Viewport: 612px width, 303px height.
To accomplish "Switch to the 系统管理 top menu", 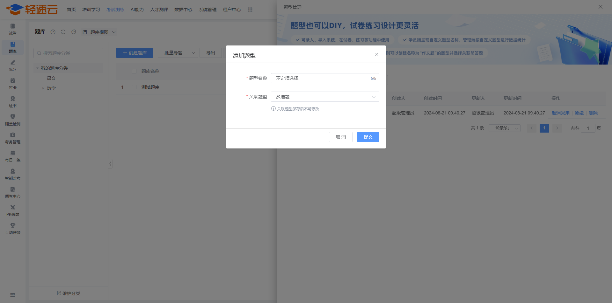I will [x=208, y=10].
